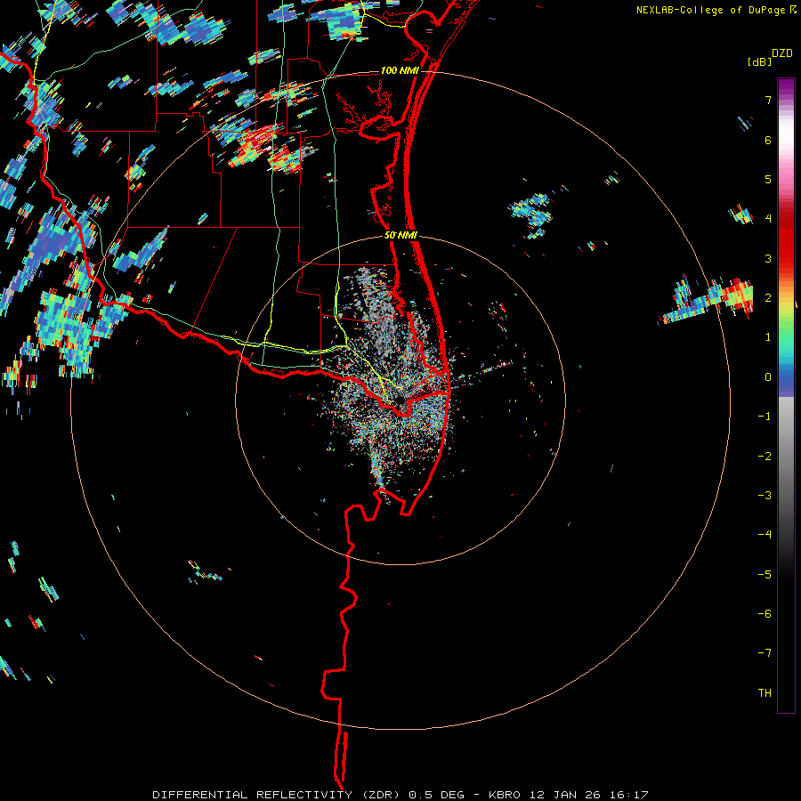
Task: Click the -2 value on color scale
Action: click(x=765, y=457)
